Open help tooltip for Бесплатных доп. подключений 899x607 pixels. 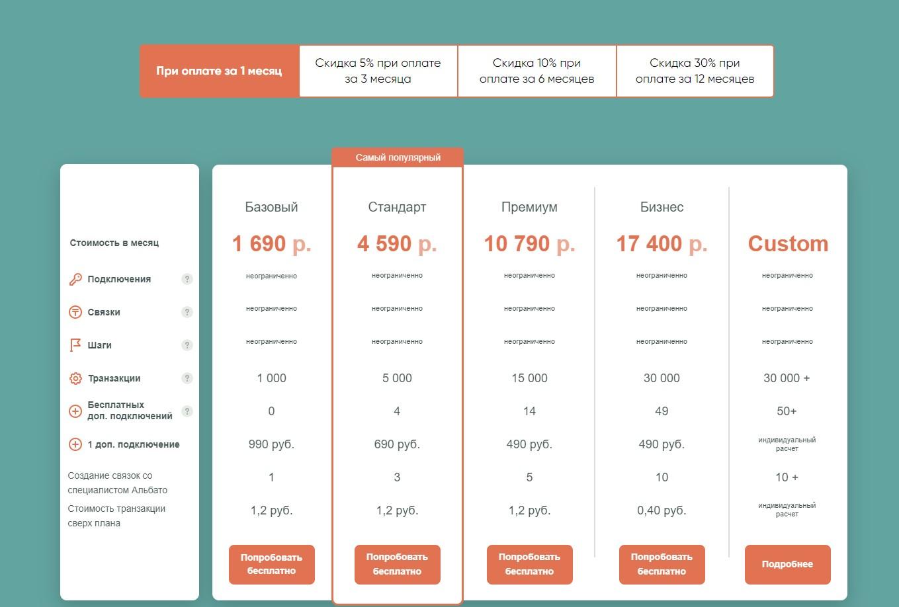tap(187, 411)
